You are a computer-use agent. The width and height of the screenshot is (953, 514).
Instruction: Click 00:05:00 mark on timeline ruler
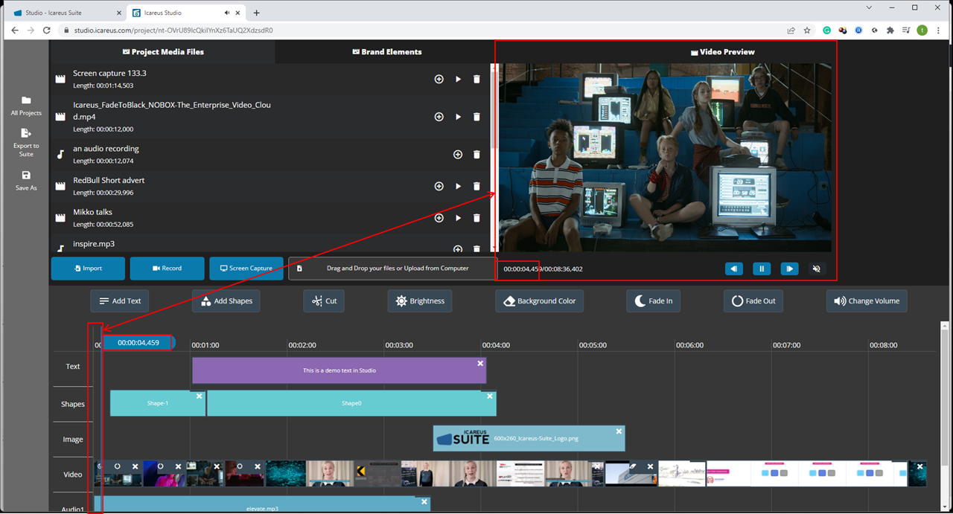593,345
